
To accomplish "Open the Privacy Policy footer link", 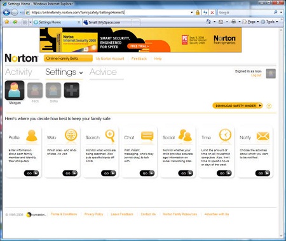I will (93, 214).
